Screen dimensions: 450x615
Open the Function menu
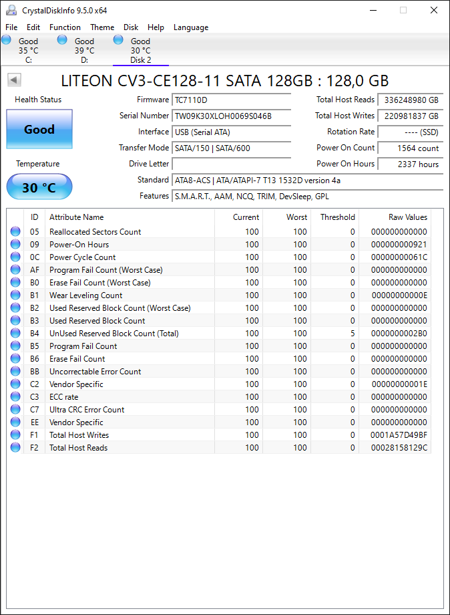[65, 27]
